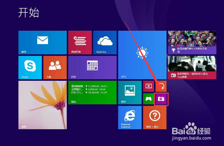
Task: Open the Help + Tips tile
Action: 155,117
